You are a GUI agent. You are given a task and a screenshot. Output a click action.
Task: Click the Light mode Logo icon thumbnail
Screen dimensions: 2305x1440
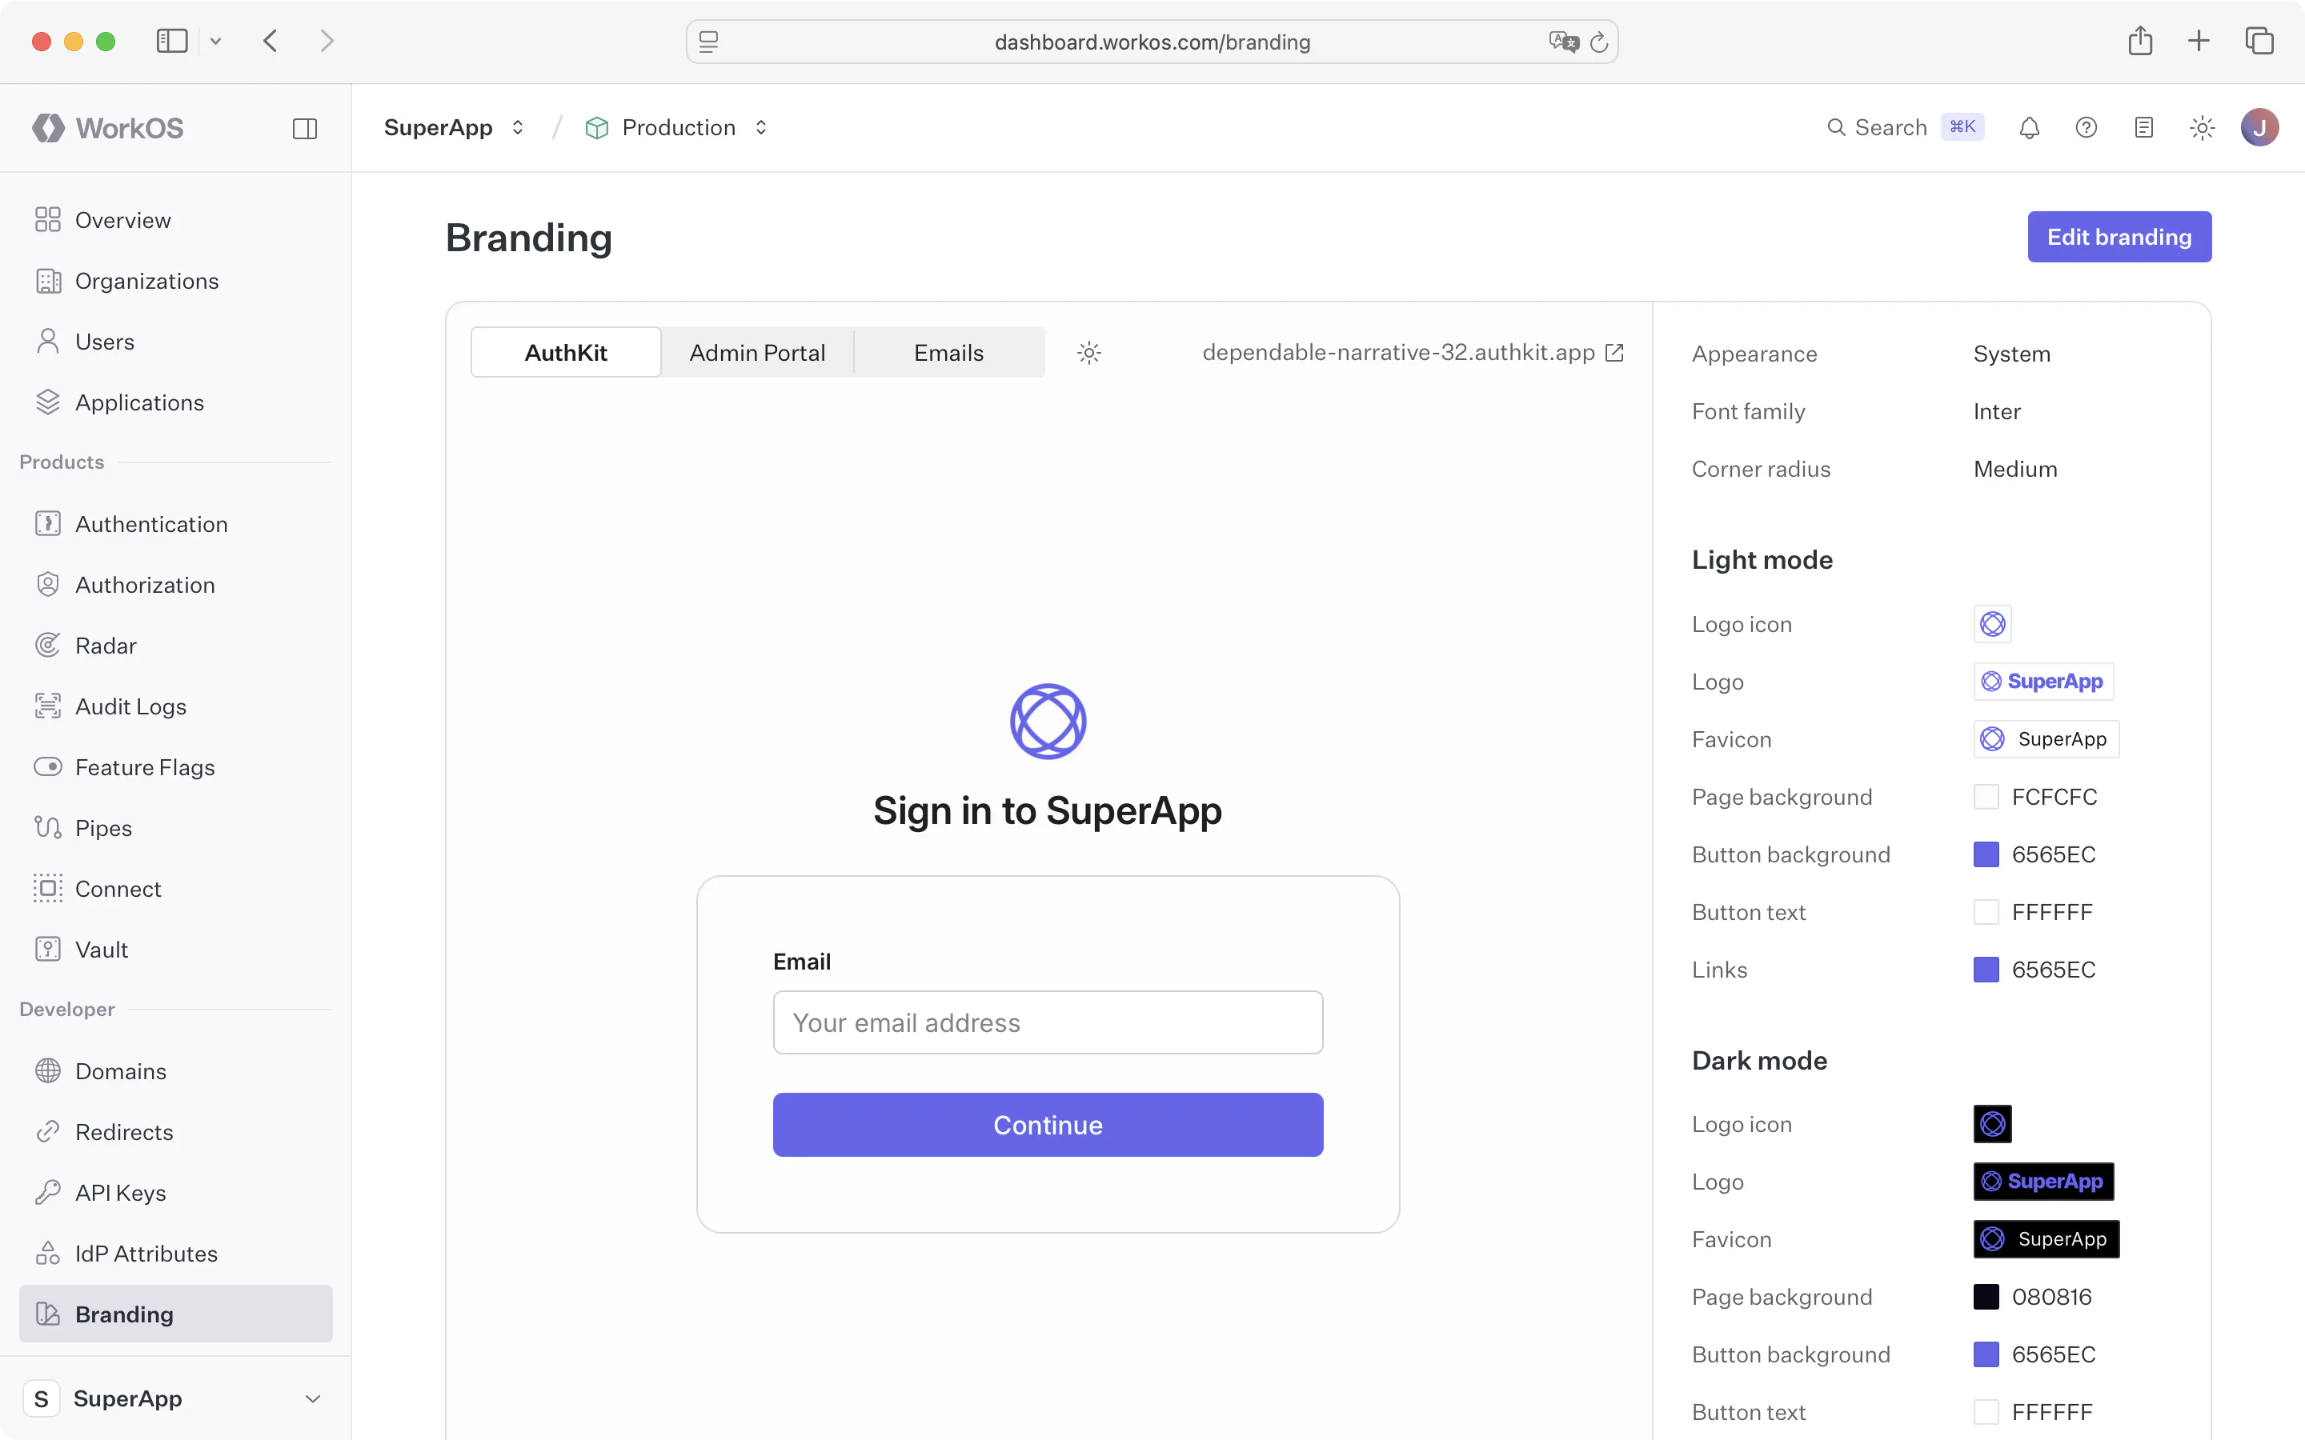tap(1991, 624)
